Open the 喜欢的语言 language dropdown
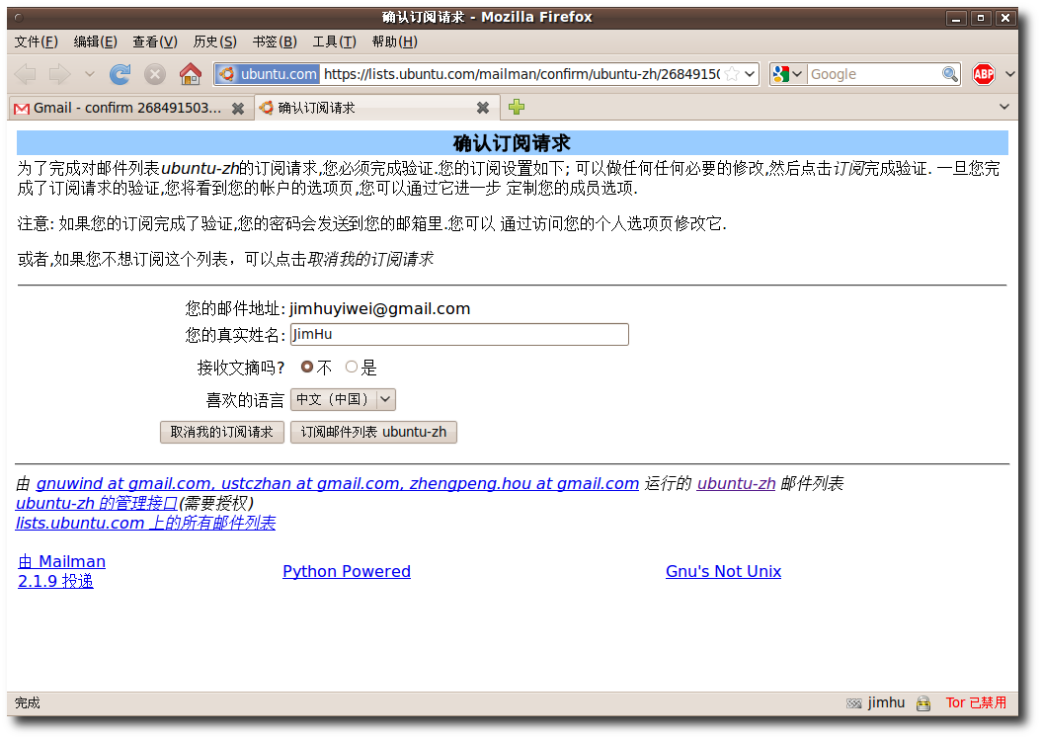Viewport: 1041px width, 739px height. pyautogui.click(x=343, y=400)
